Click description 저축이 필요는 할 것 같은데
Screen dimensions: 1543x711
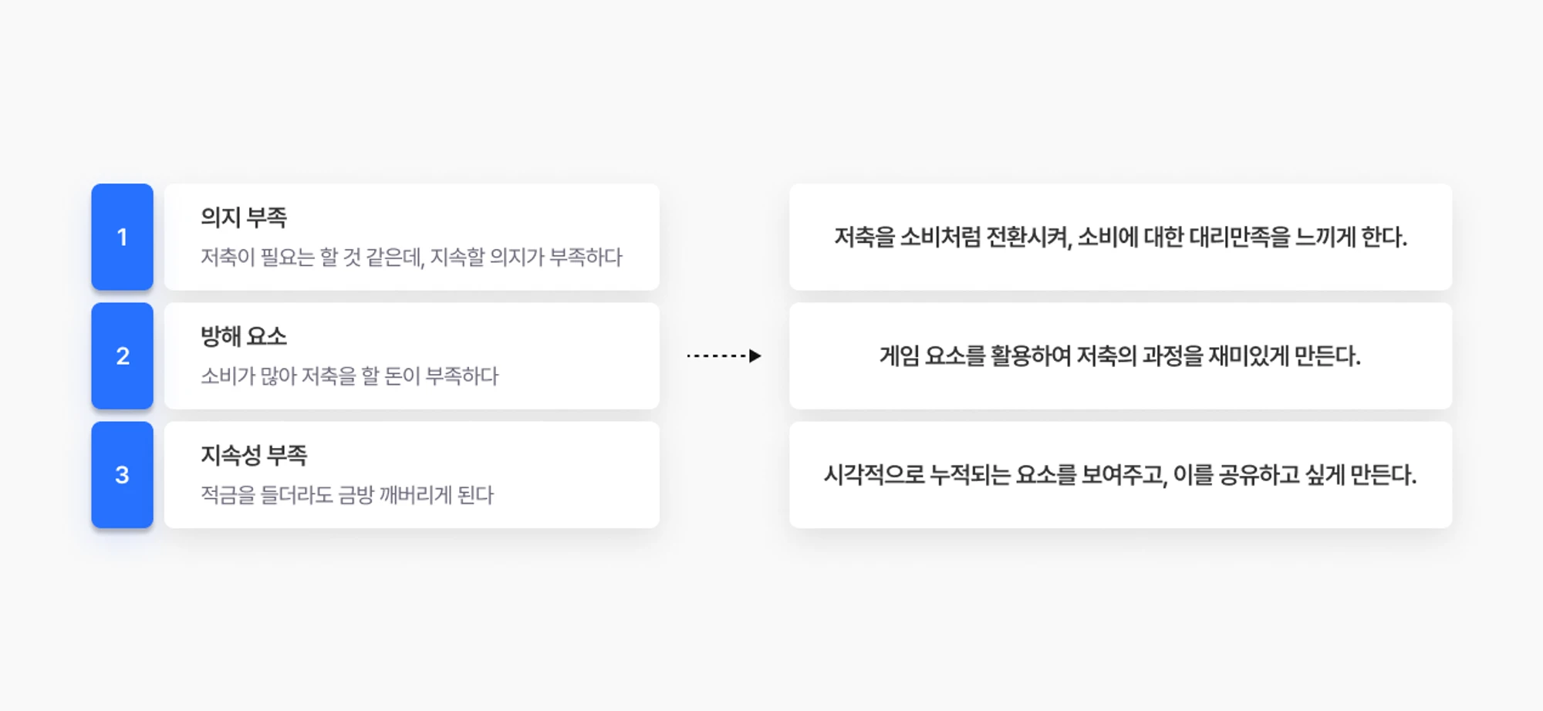point(312,257)
